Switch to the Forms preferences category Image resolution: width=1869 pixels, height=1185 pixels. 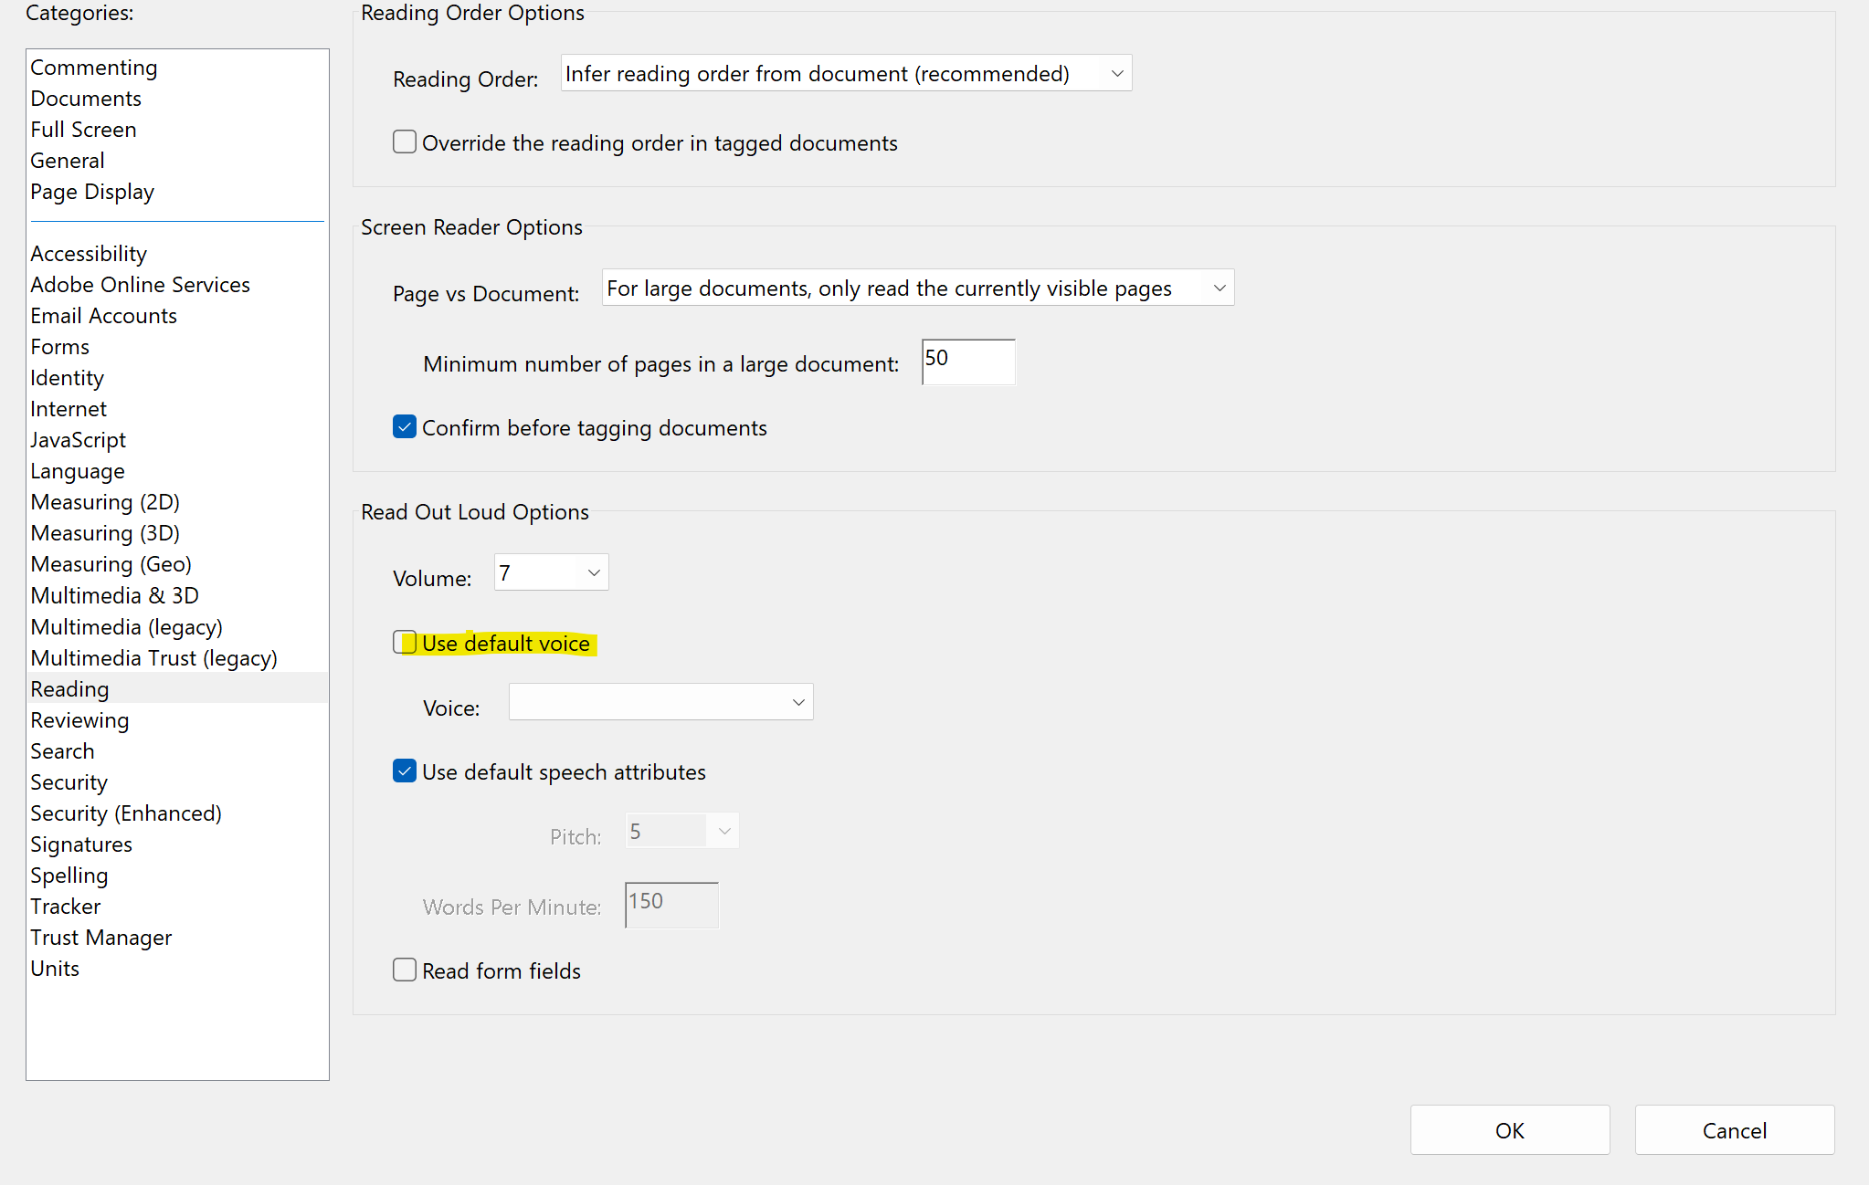59,346
